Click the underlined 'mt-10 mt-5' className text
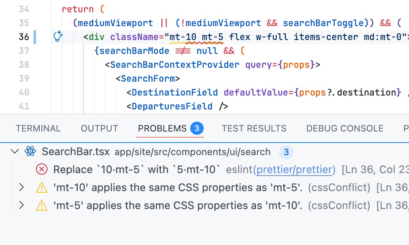 click(196, 36)
